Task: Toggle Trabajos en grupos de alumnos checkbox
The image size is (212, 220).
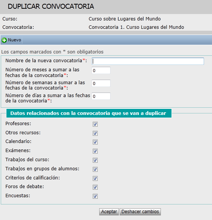Action: [x=95, y=169]
